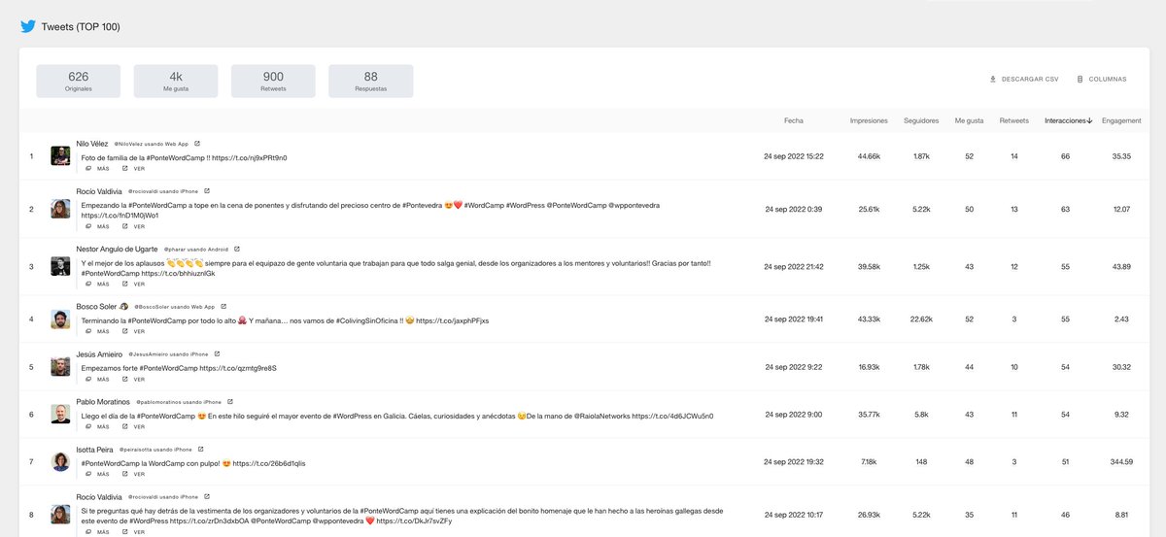Click MÁS under the Empezando la #PonteWordCamp tweet
This screenshot has width=1166, height=537.
97,226
